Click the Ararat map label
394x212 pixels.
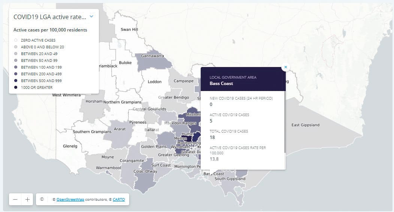pyautogui.click(x=119, y=129)
